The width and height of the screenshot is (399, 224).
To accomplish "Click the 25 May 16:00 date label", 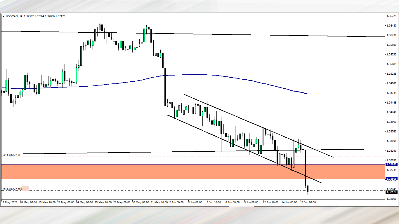I will 104,202.
